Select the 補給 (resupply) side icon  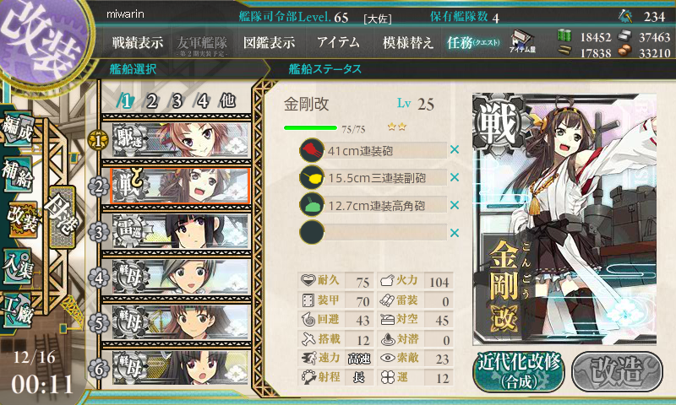pyautogui.click(x=18, y=174)
